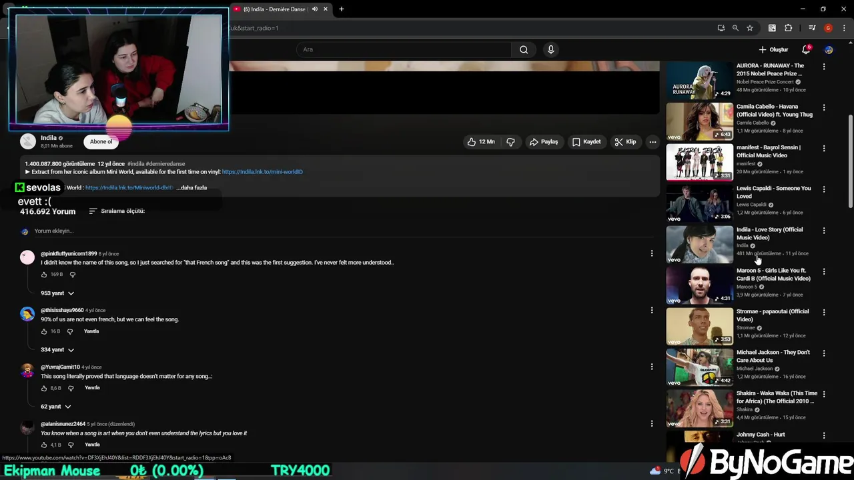854x480 pixels.
Task: Open Lewis Capaldi Someone You Loved title
Action: [x=774, y=192]
